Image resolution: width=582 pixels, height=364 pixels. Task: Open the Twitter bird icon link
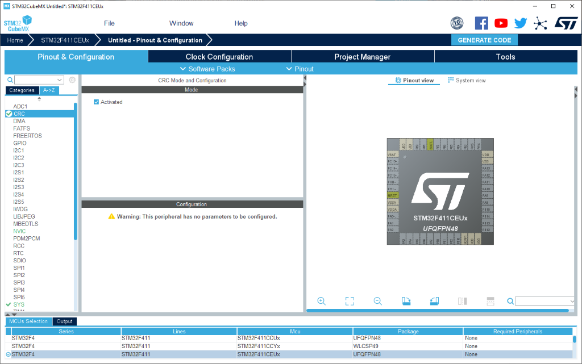pos(521,23)
